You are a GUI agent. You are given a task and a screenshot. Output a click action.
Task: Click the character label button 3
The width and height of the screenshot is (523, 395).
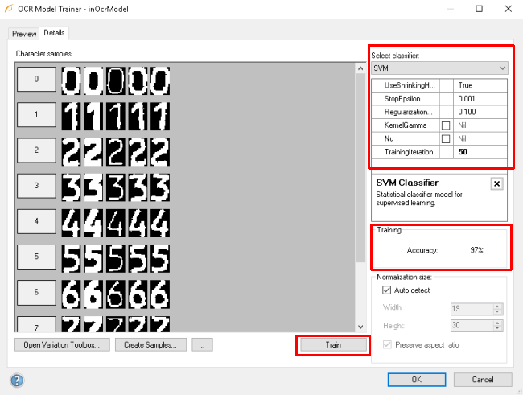36,186
